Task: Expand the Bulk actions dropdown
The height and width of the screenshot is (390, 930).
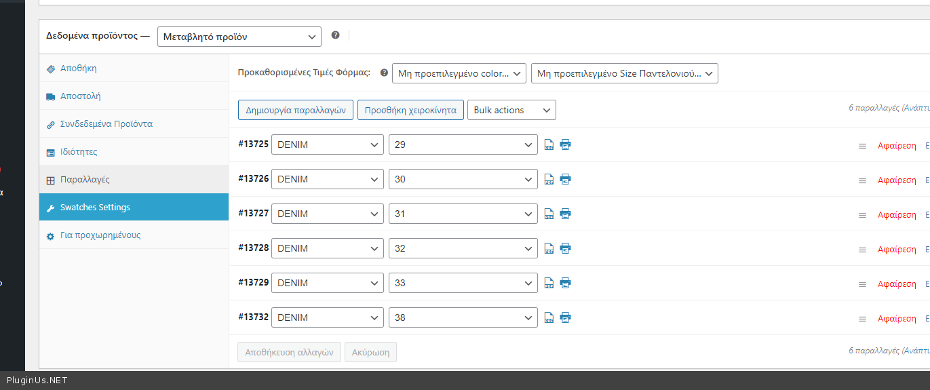Action: pyautogui.click(x=511, y=110)
